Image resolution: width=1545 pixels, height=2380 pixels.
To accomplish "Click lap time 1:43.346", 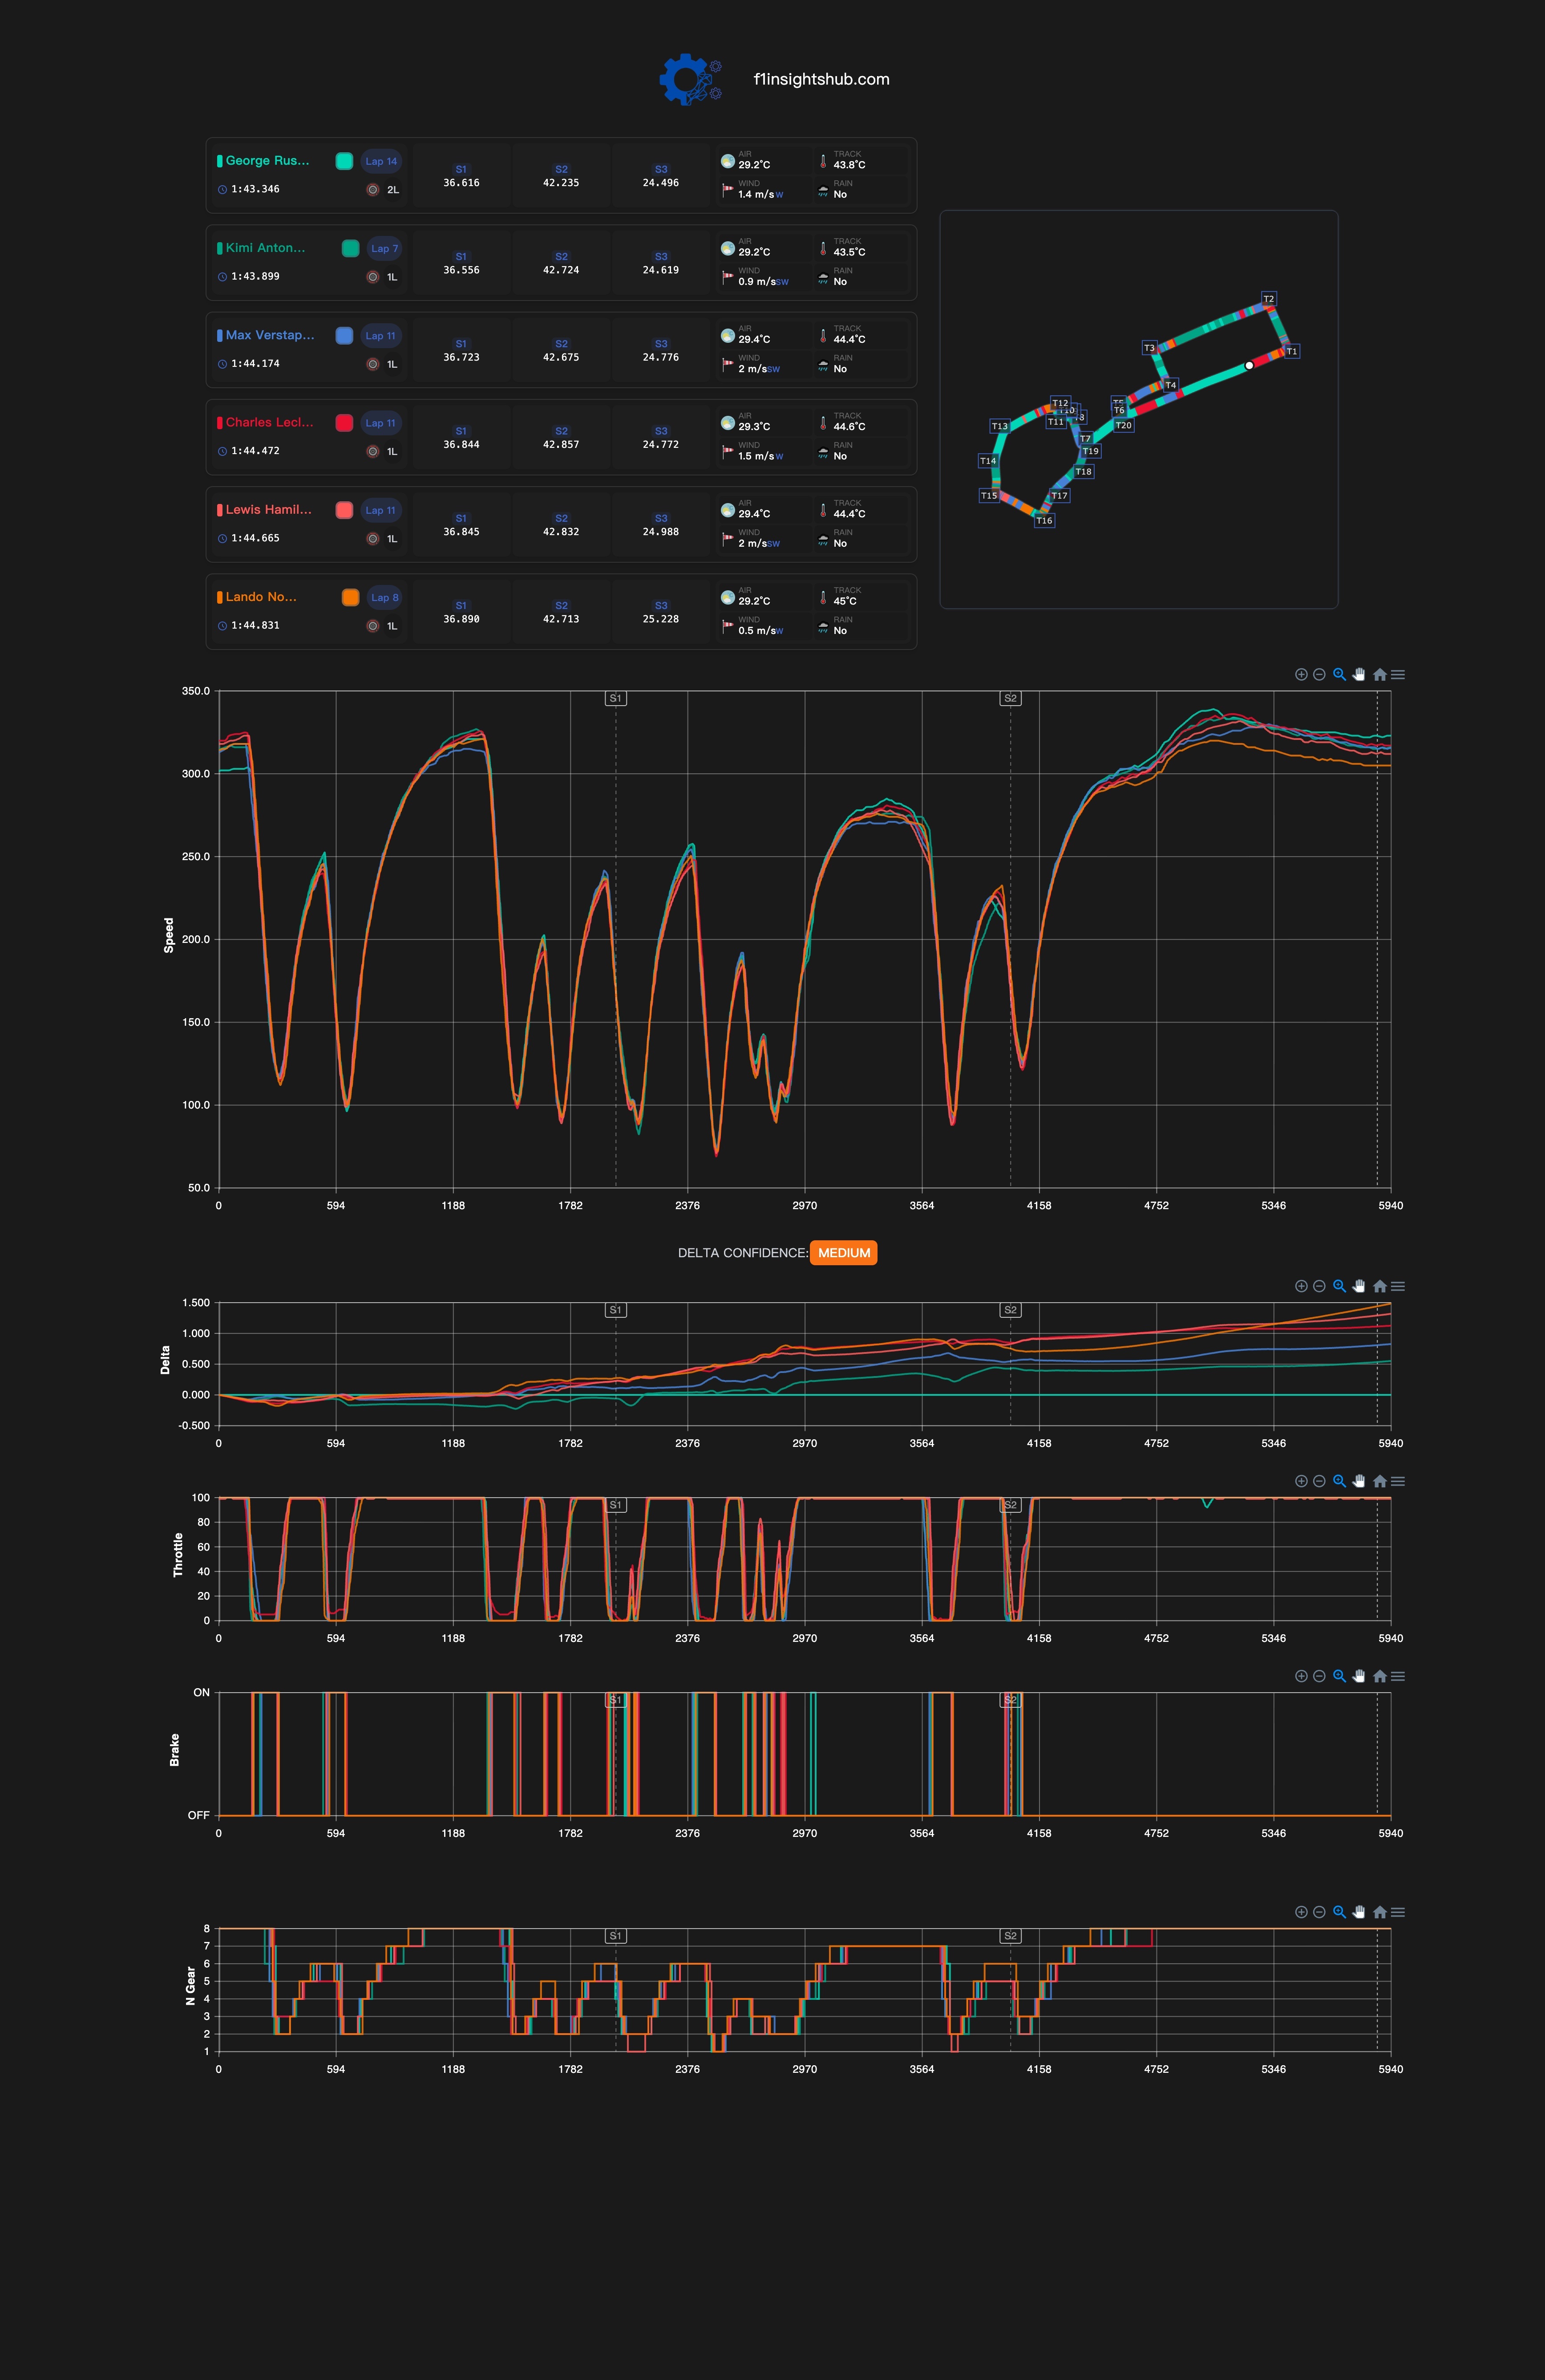I will click(255, 189).
